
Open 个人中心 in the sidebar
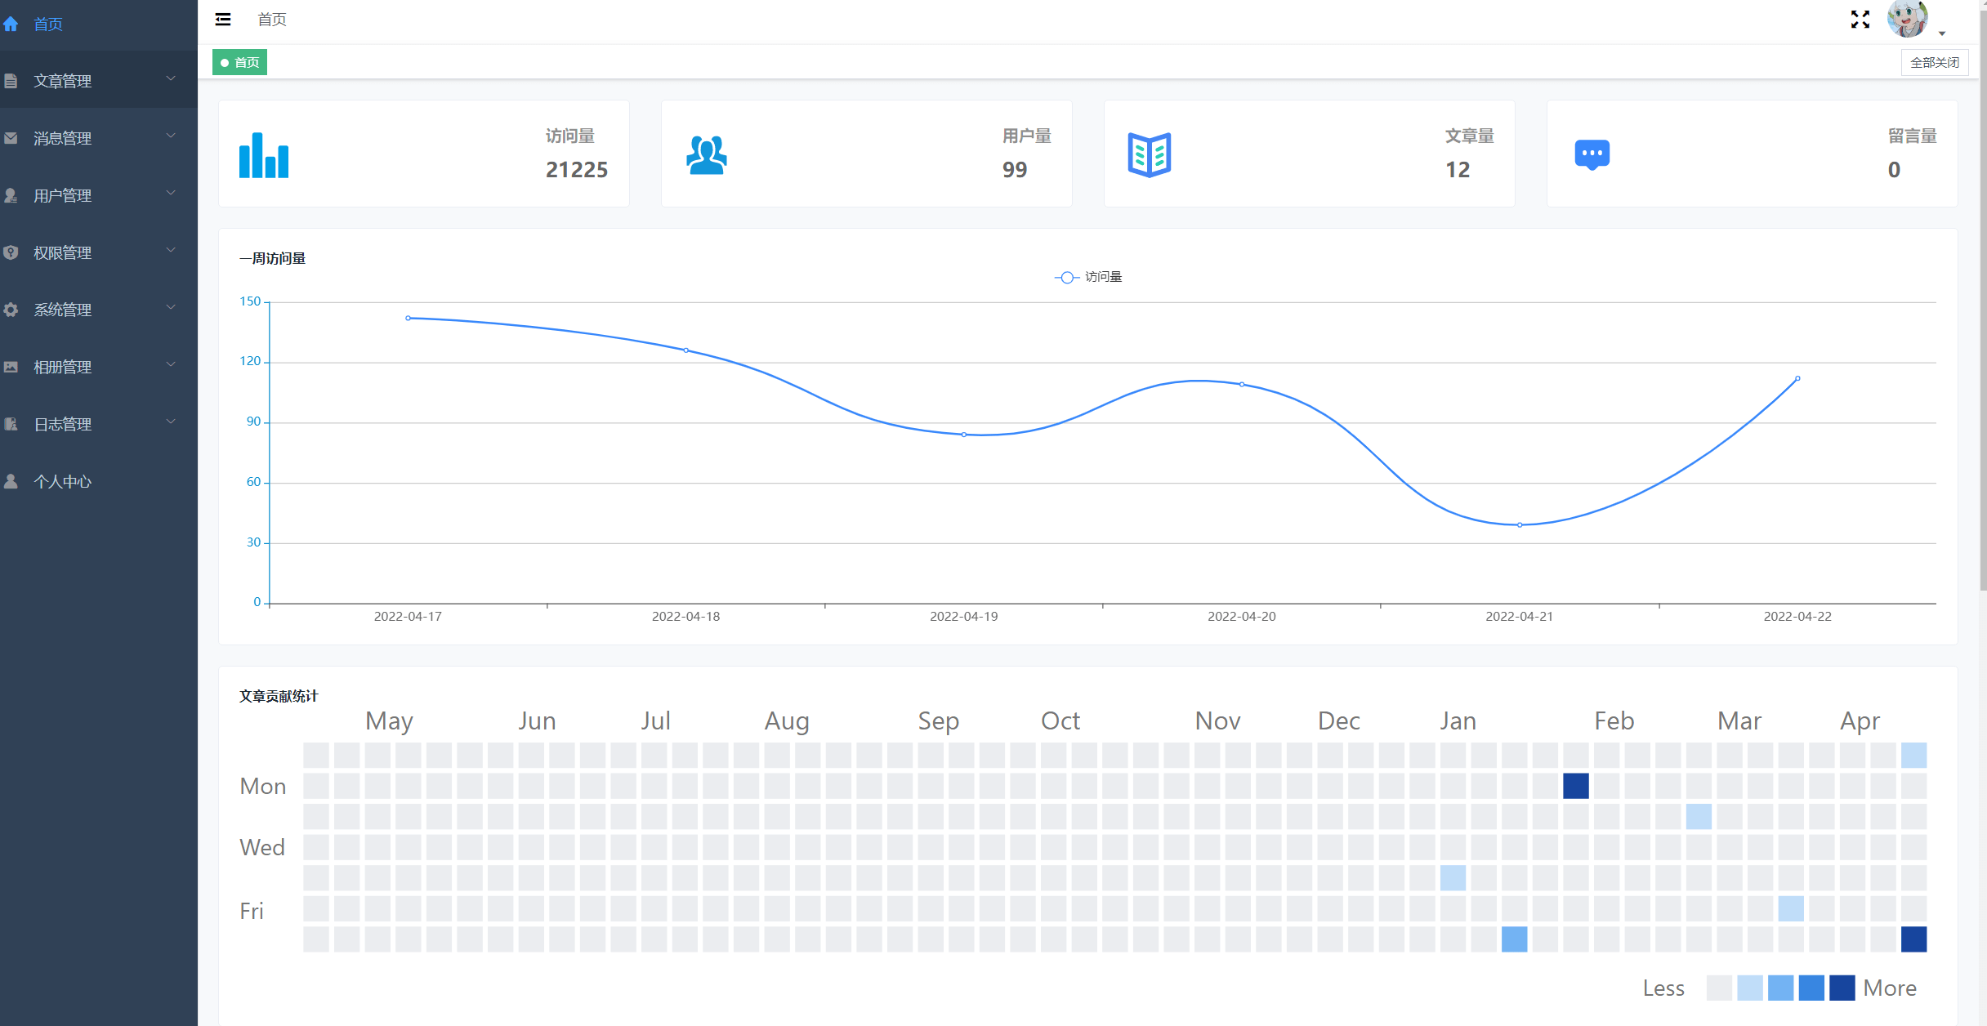point(62,481)
